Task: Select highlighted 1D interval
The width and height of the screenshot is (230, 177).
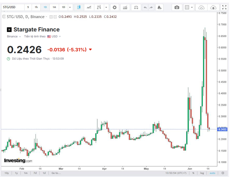Action: pos(45,7)
